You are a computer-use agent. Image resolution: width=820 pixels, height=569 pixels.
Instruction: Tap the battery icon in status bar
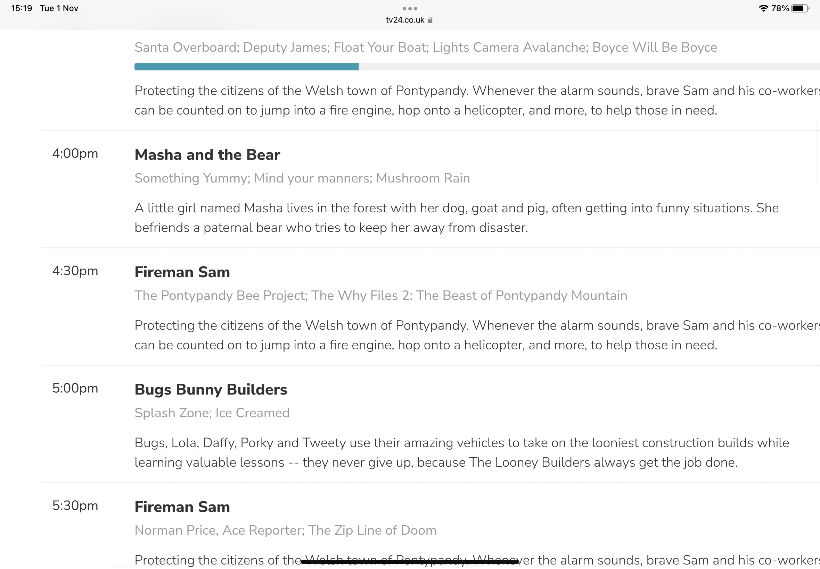pos(799,8)
